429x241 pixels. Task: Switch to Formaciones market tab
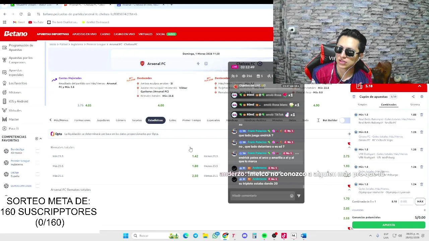tap(82, 120)
